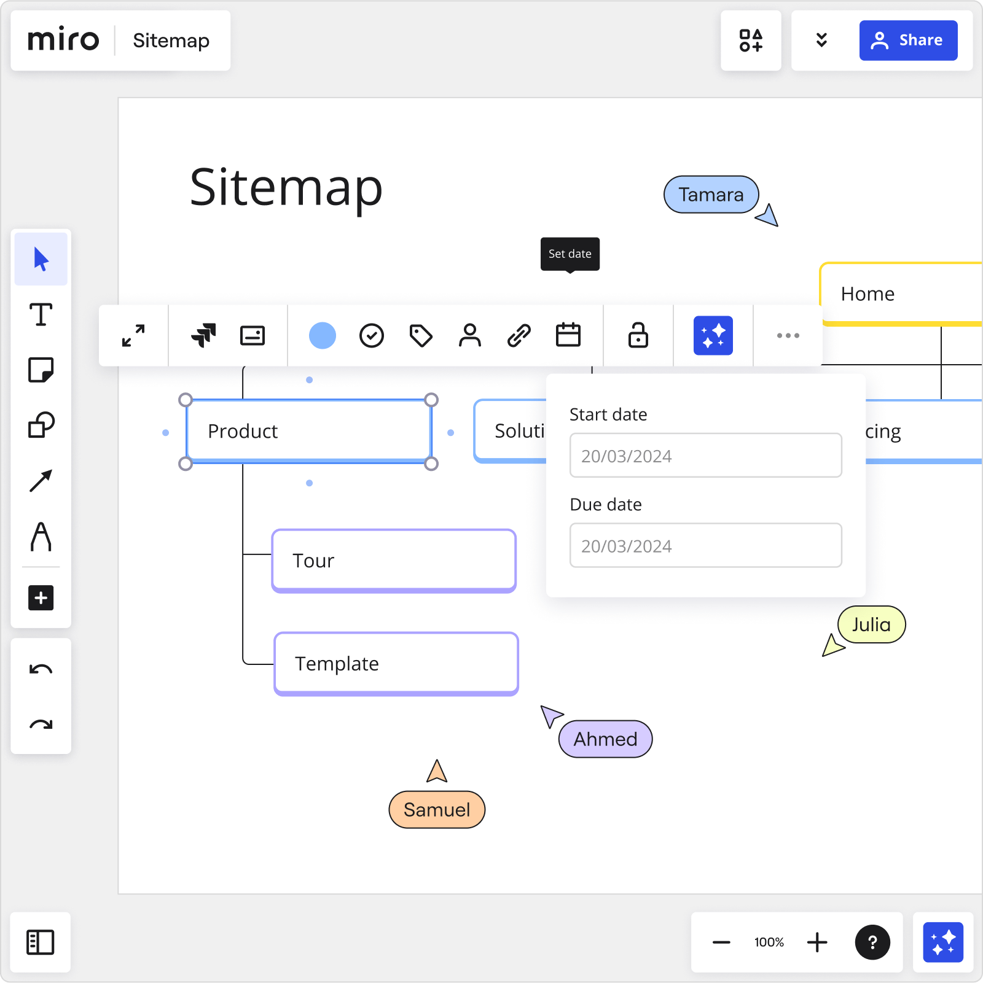Expand the double chevron collapse menu
This screenshot has height=983, width=983.
(x=821, y=41)
